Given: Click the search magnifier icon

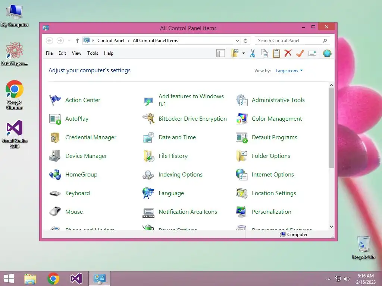Looking at the screenshot, I should 325,41.
